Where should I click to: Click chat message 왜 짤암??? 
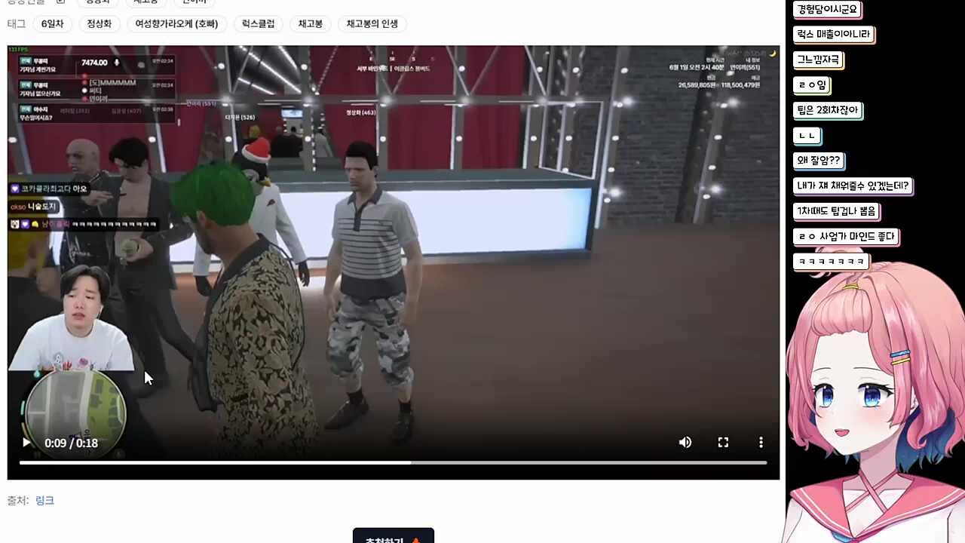pos(818,161)
